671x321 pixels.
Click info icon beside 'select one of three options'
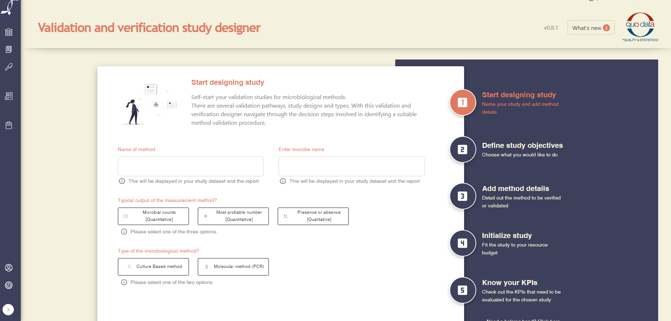point(124,232)
